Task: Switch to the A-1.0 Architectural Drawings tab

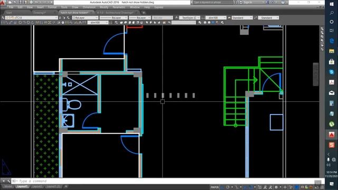Action: coord(117,13)
